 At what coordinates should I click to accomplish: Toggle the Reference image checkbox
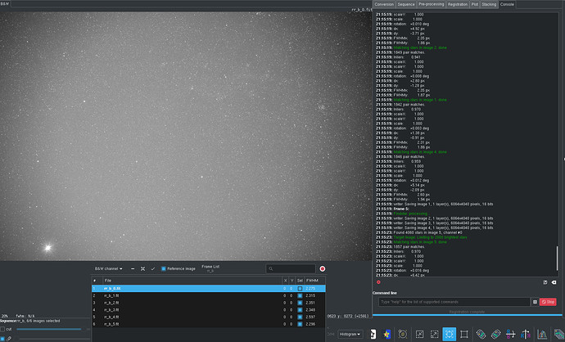(164, 268)
